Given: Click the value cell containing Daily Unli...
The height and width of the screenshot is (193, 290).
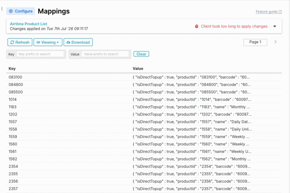Looking at the screenshot, I should click(x=192, y=129).
